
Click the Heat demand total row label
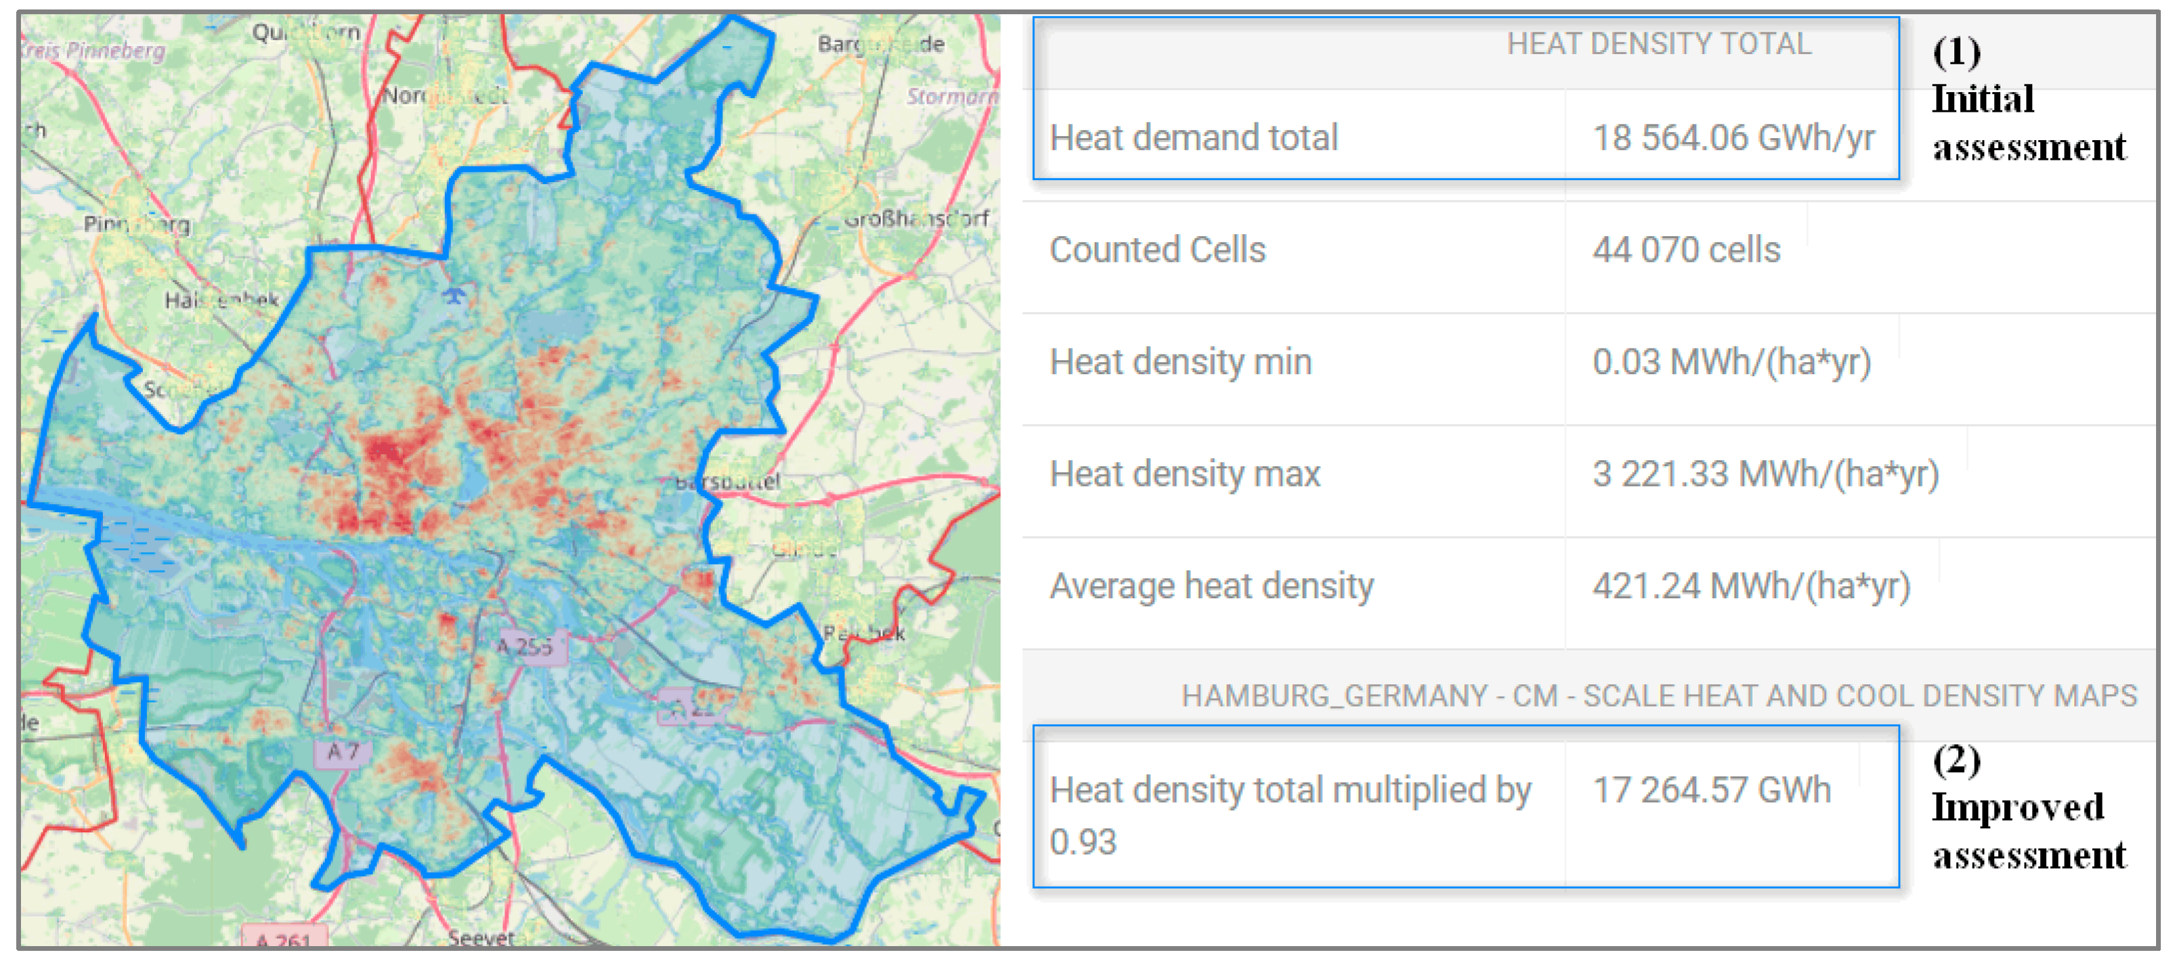tap(1193, 137)
